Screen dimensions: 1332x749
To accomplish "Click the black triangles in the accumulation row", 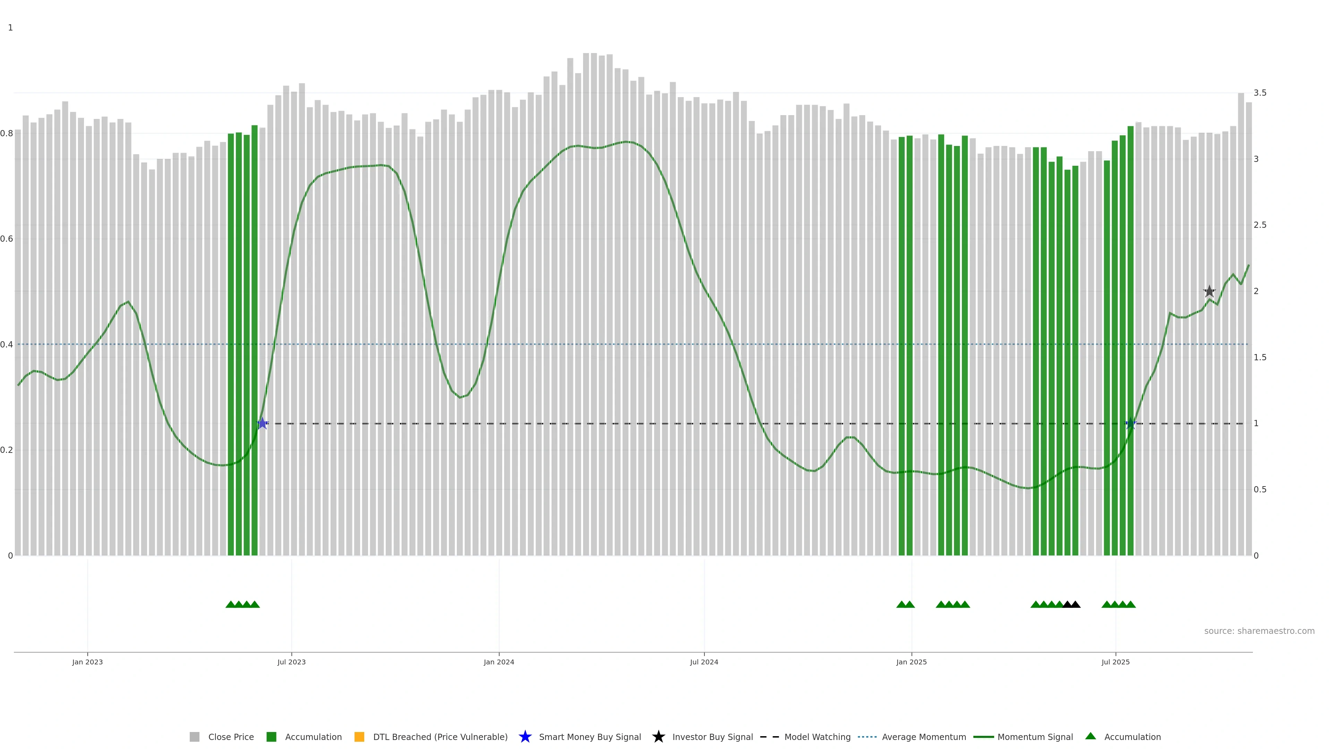I will click(1071, 604).
